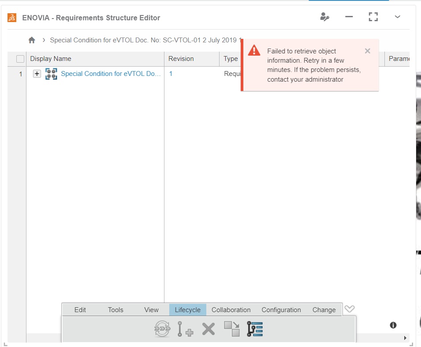This screenshot has width=421, height=347.
Task: Open the widget chevron dropdown menu
Action: 398,17
